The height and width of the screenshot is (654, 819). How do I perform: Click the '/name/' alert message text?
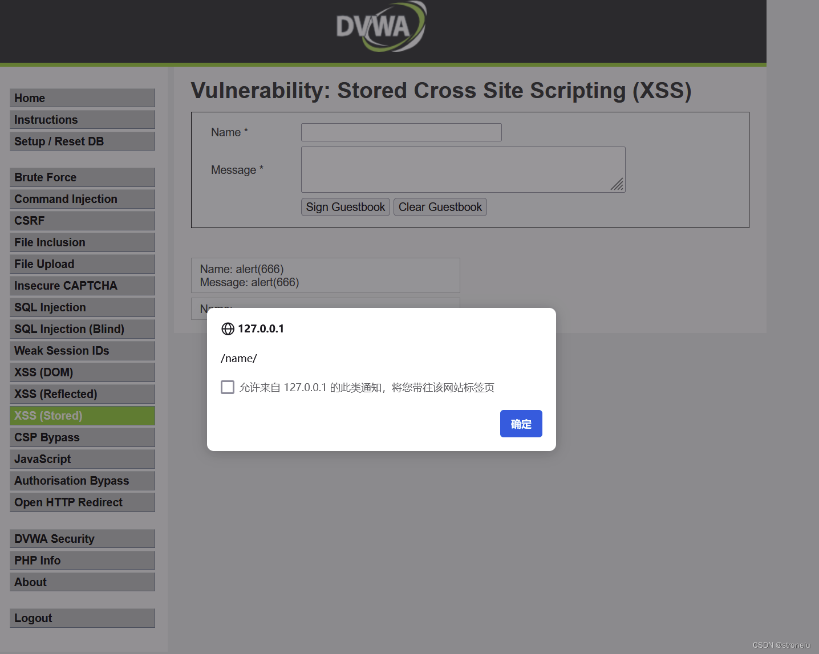click(x=239, y=359)
